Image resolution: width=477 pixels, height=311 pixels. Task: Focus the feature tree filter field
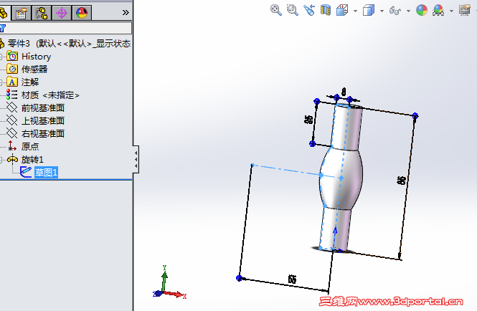[66, 28]
